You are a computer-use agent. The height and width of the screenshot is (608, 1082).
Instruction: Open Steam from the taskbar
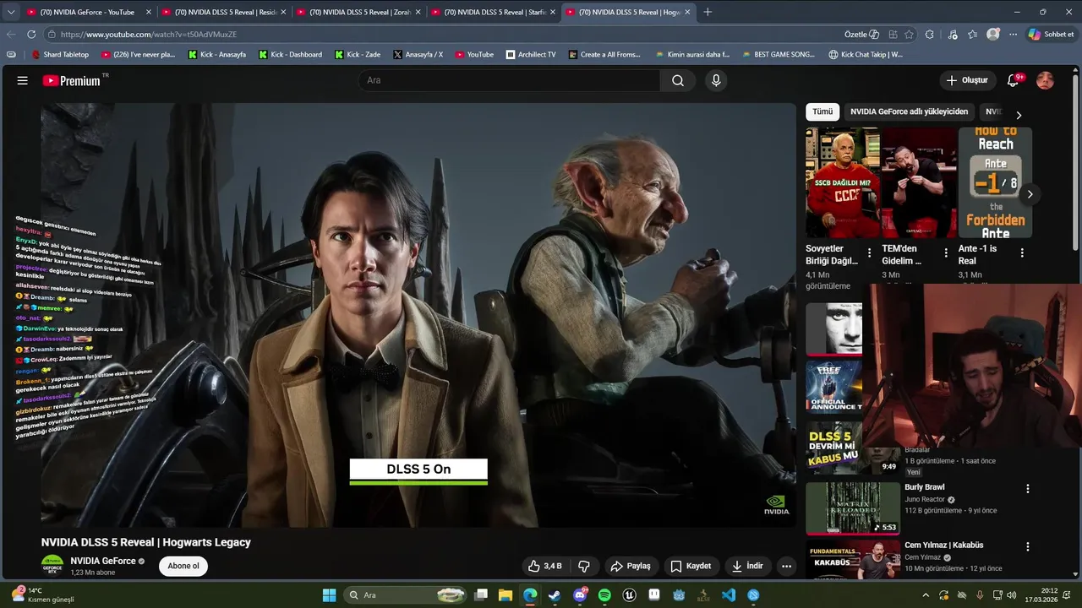tap(555, 595)
